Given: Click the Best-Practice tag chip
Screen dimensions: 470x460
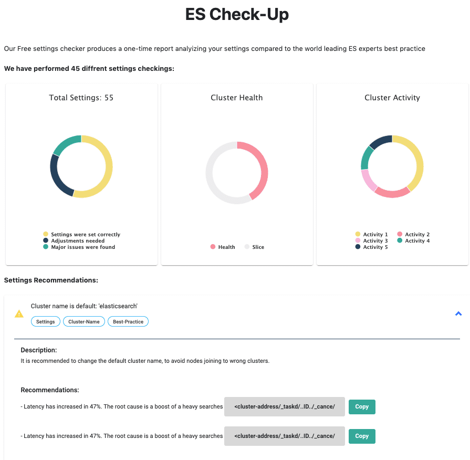Looking at the screenshot, I should (128, 321).
